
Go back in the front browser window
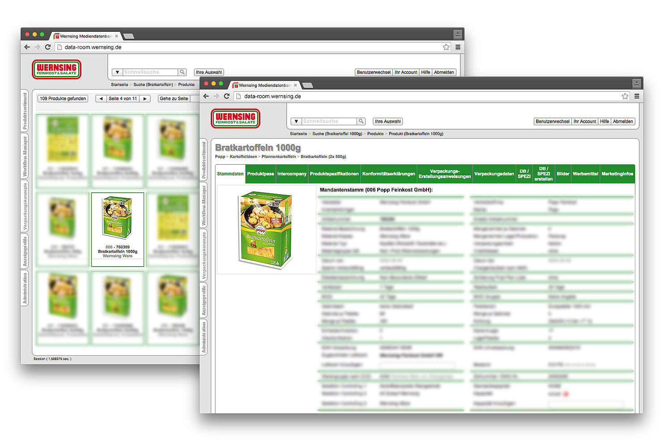(x=206, y=96)
